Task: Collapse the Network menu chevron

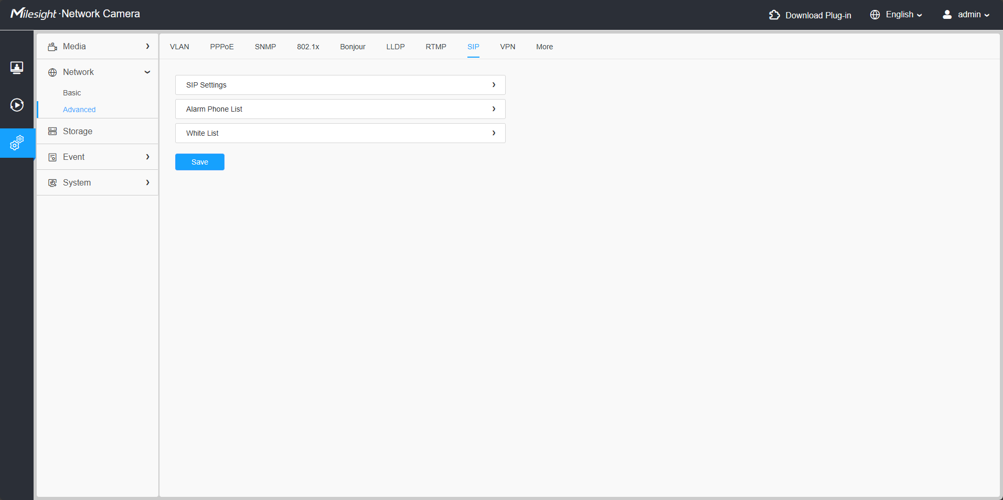Action: (x=147, y=72)
